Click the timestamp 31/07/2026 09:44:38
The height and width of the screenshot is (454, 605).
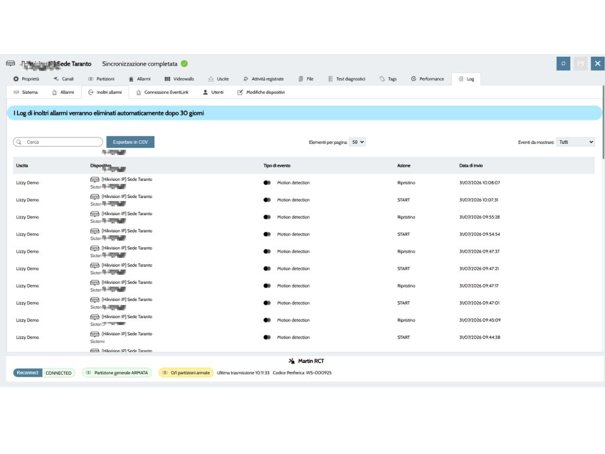click(x=479, y=338)
